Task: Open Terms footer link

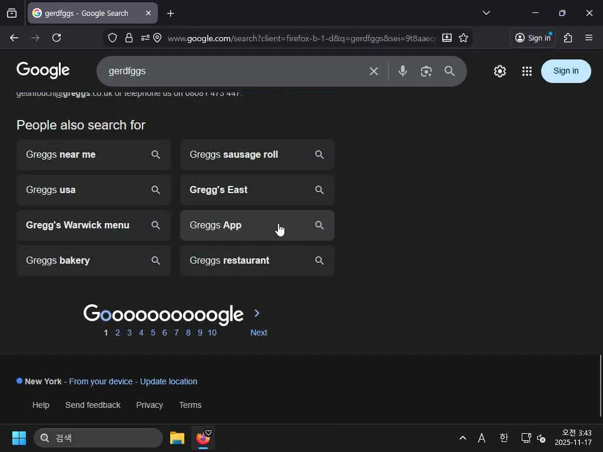Action: [x=190, y=405]
